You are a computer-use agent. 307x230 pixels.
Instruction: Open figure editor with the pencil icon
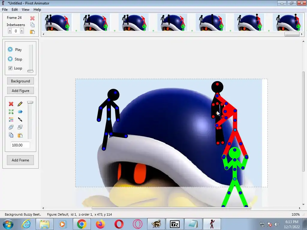[20, 104]
